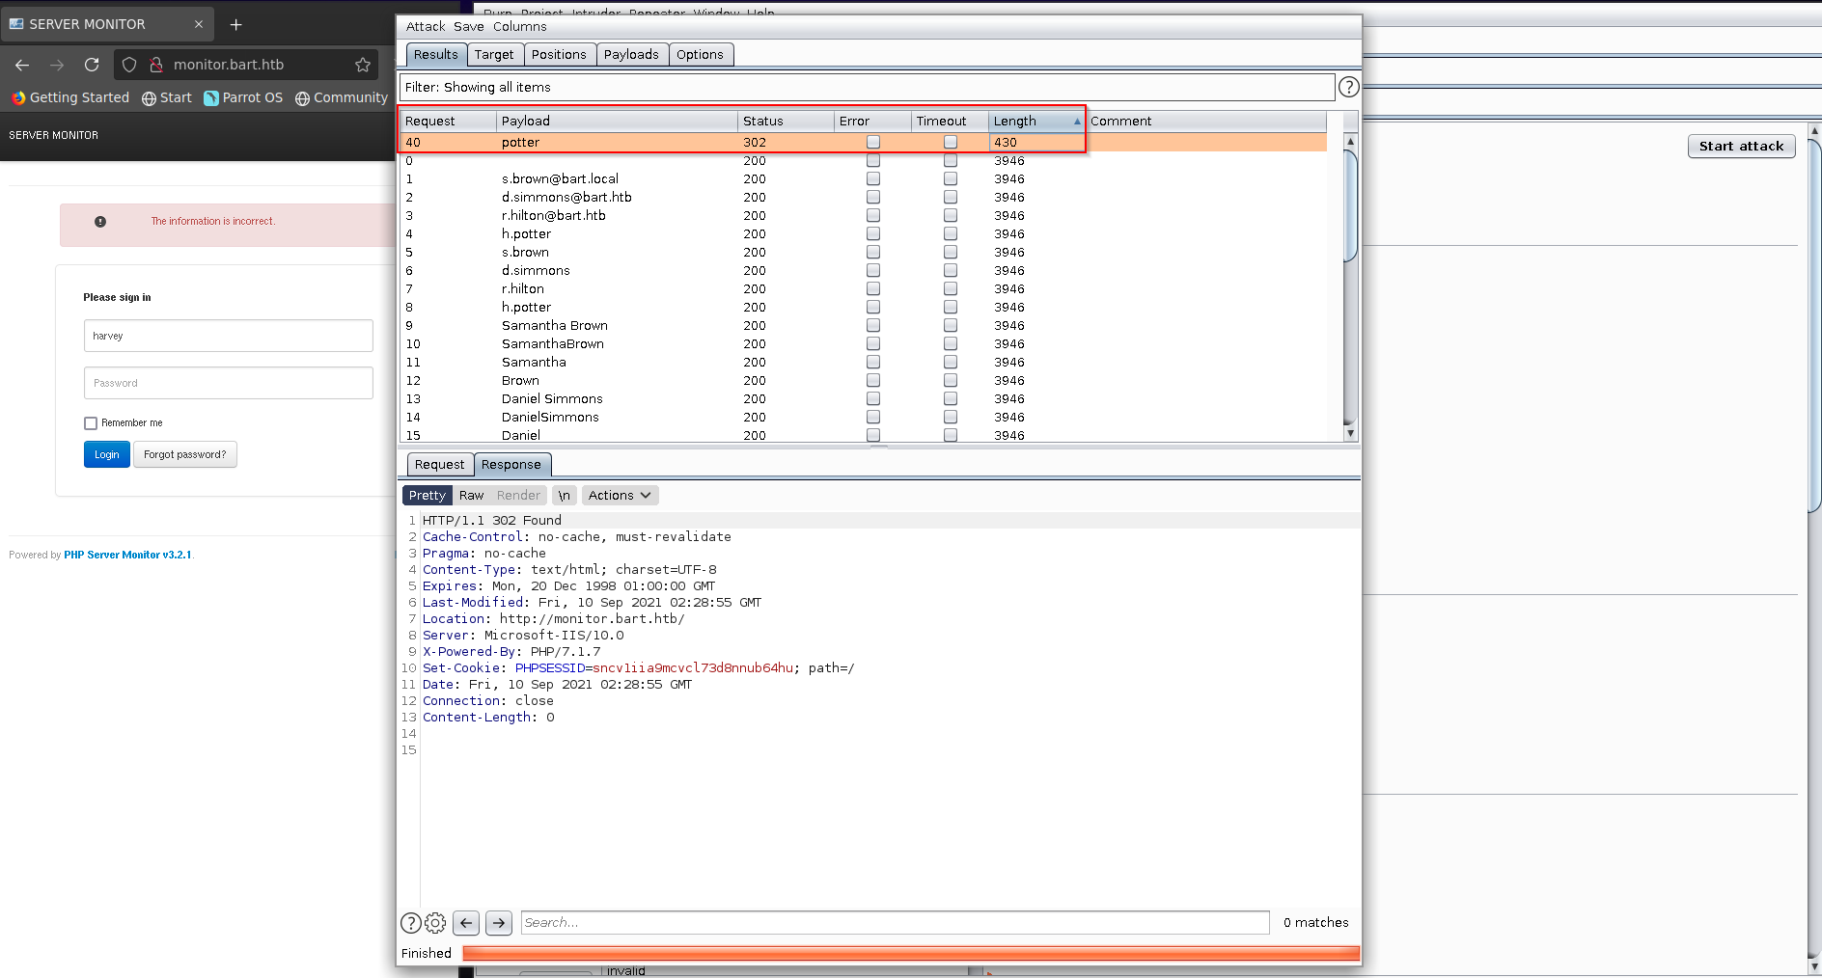Toggle the Remember me checkbox

(91, 423)
